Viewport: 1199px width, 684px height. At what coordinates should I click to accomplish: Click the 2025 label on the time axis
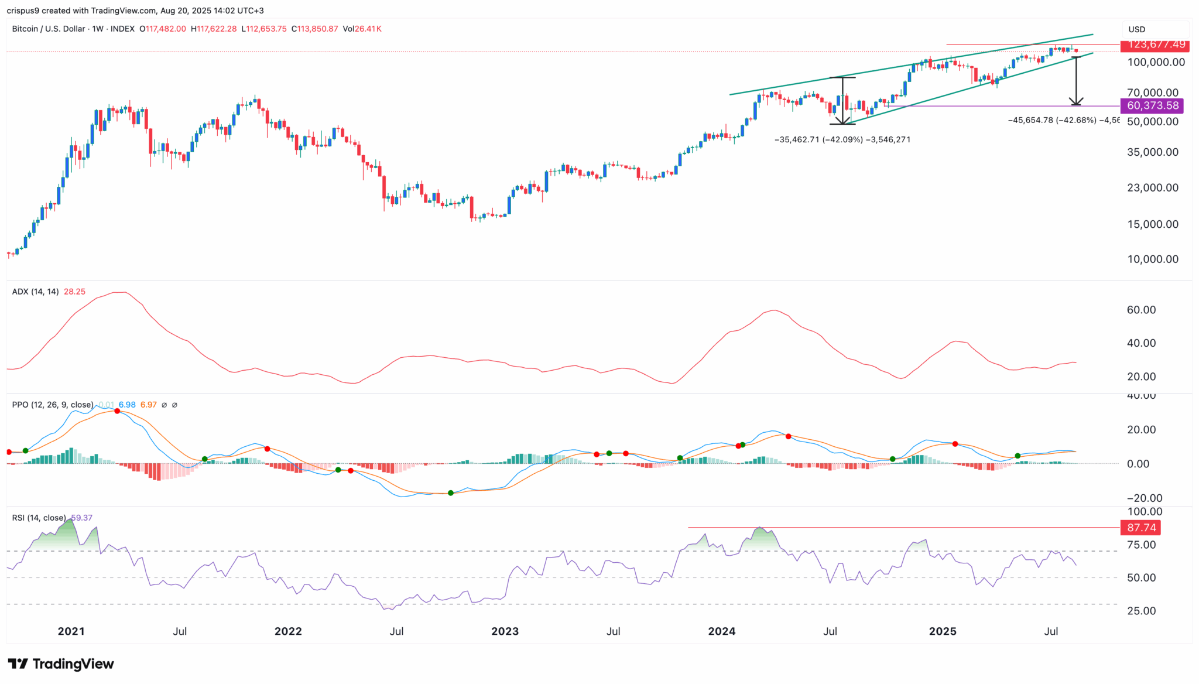[x=943, y=631]
